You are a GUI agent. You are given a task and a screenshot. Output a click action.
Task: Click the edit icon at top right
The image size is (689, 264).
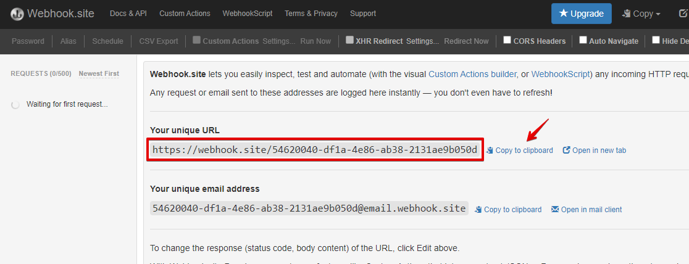click(x=683, y=14)
